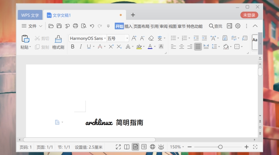Collapse the ribbon with the up chevron
Viewport: 279px width, 155px height.
point(255,26)
